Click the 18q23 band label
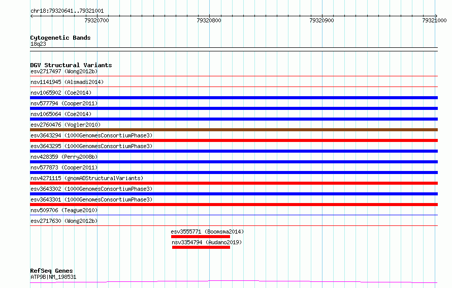Image resolution: width=452 pixels, height=288 pixels. click(38, 44)
